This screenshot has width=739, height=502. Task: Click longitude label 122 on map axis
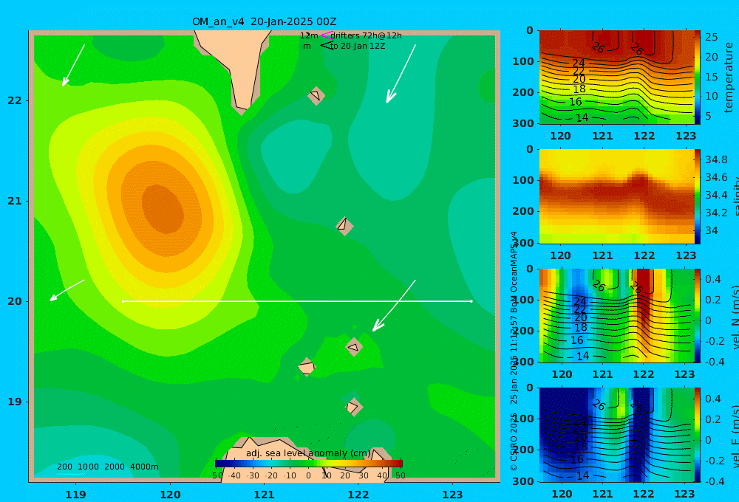coord(358,495)
